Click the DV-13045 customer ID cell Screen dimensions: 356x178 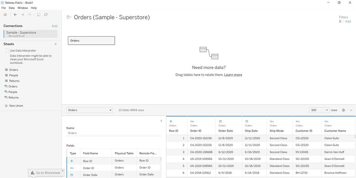pos(307,152)
